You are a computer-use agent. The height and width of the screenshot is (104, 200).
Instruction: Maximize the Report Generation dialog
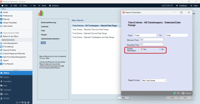click(181, 13)
